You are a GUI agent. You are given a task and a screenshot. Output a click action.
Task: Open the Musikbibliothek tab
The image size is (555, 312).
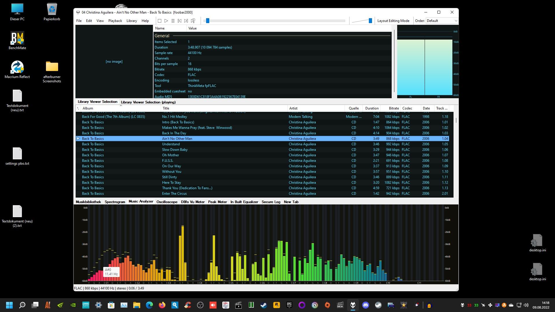88,202
